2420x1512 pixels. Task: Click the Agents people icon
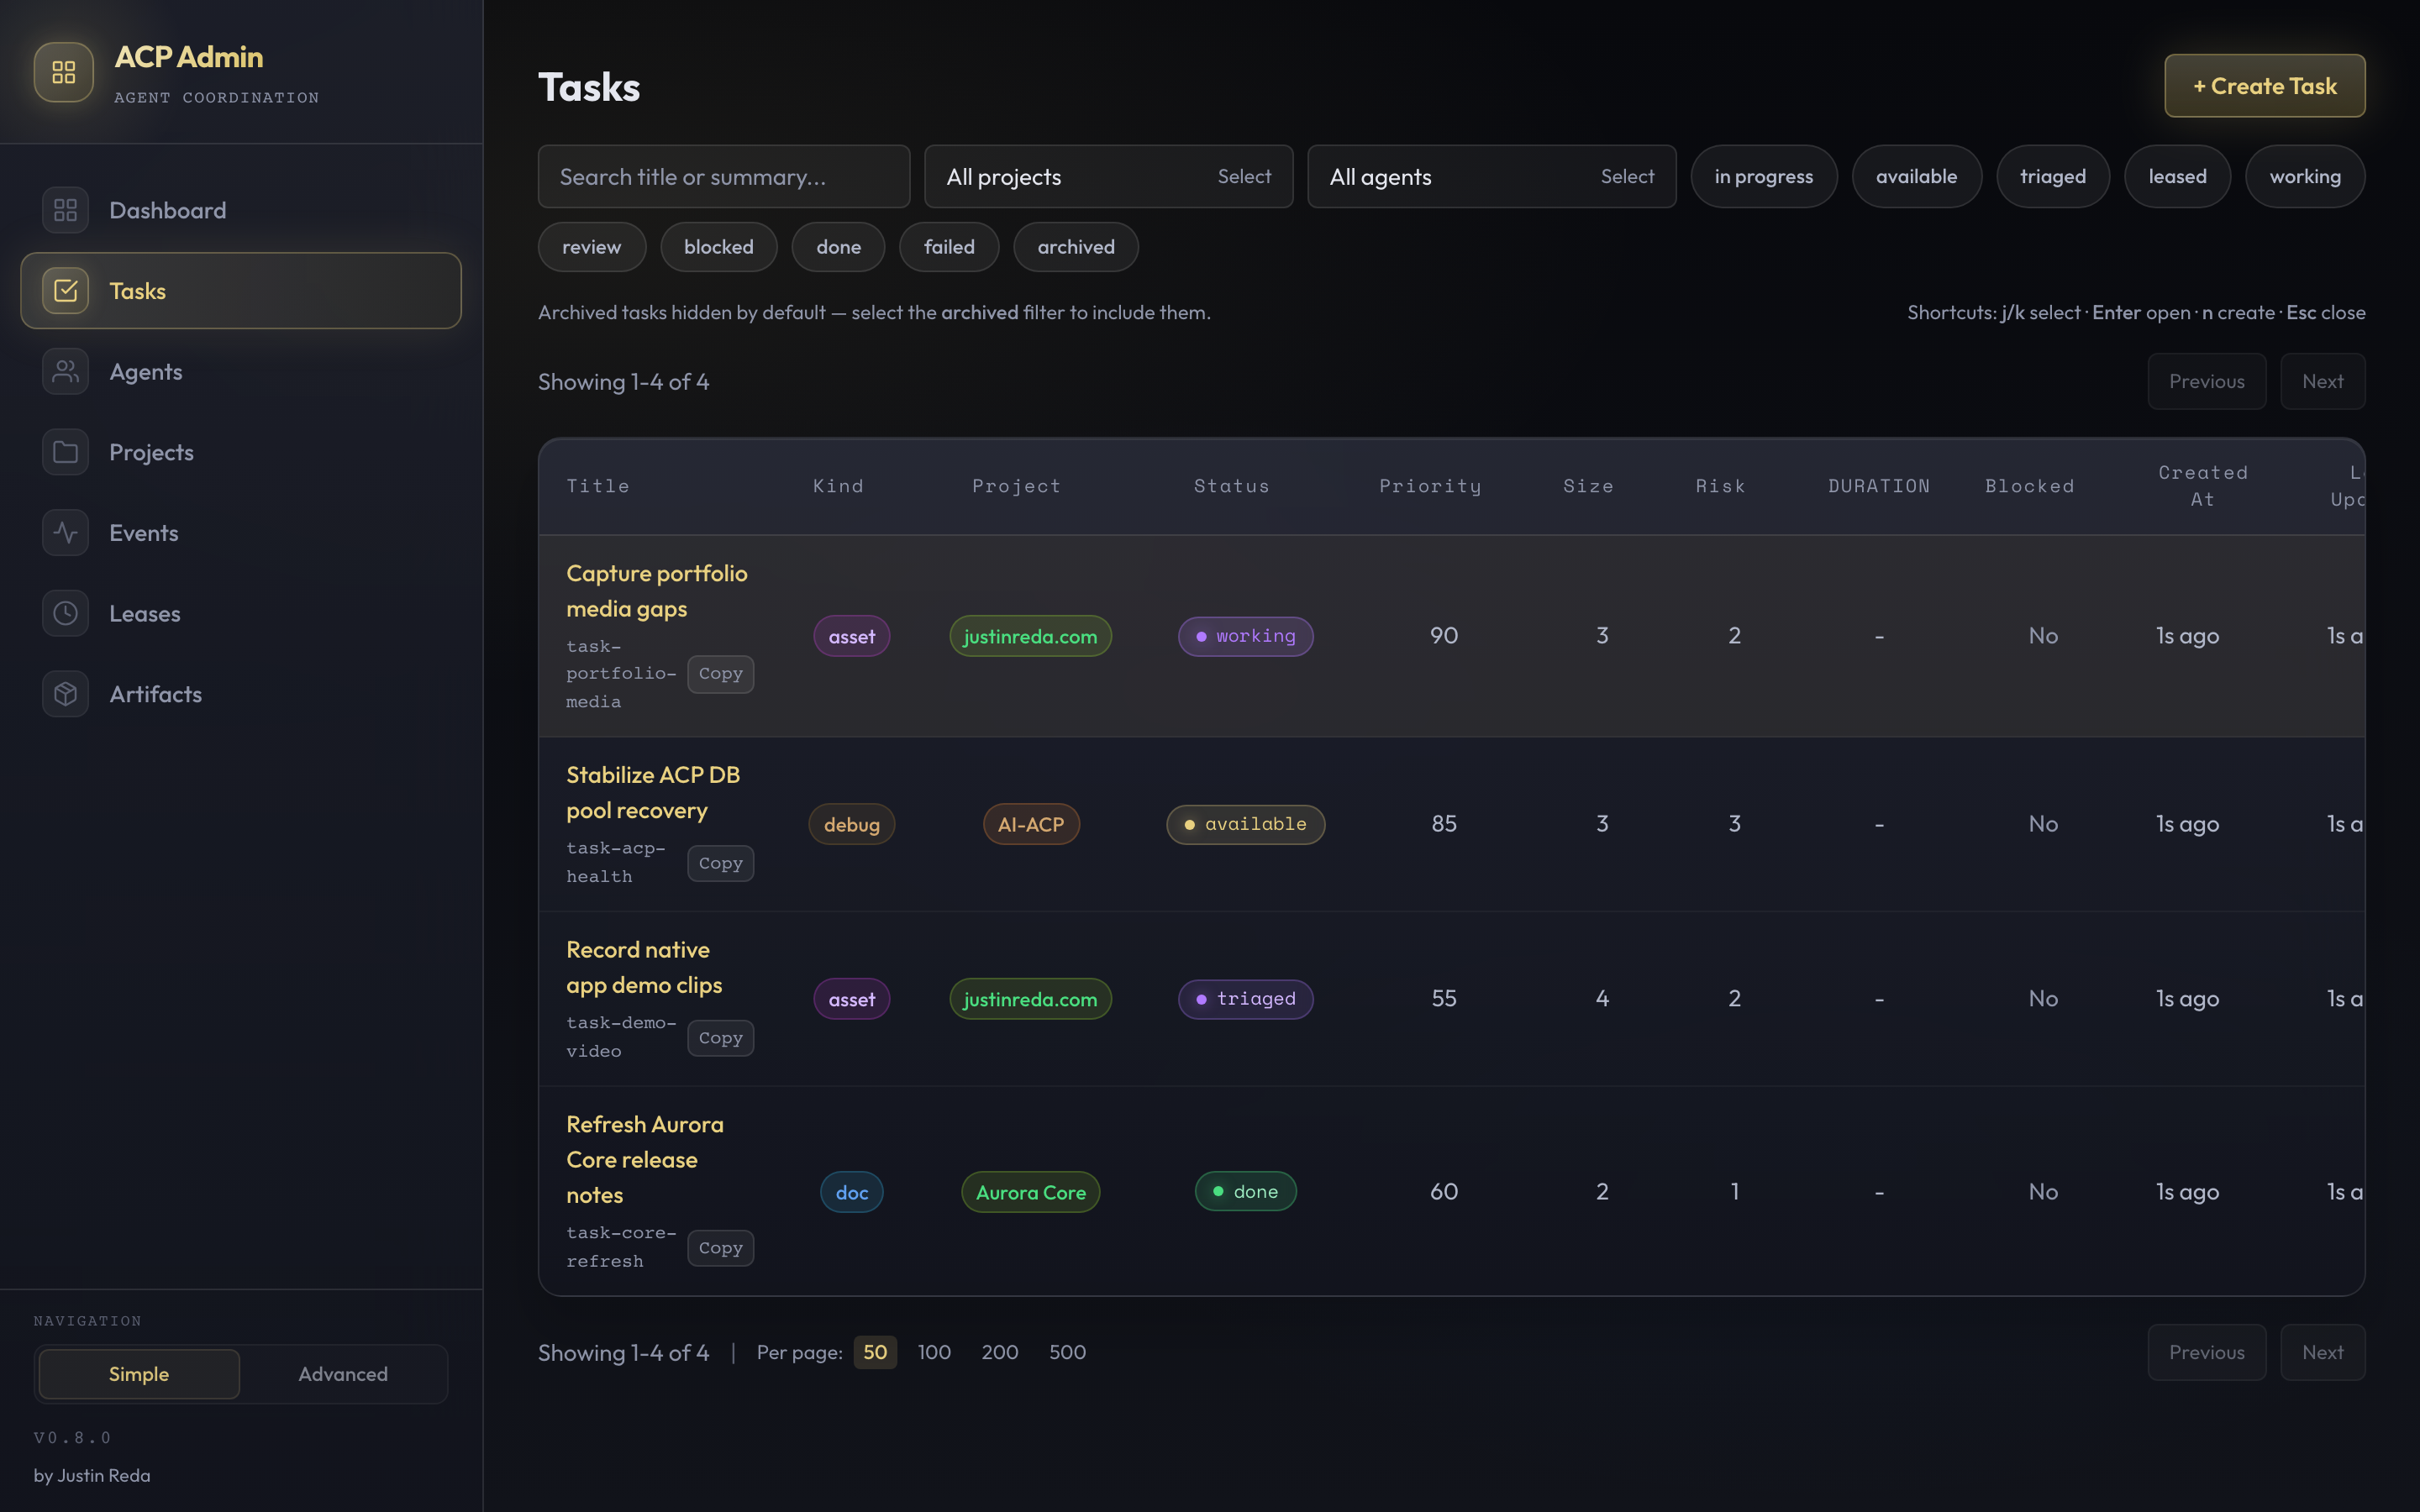point(65,371)
